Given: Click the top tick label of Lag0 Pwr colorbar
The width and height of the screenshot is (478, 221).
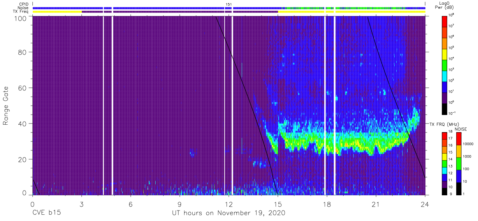Looking at the screenshot, I should [x=452, y=15].
